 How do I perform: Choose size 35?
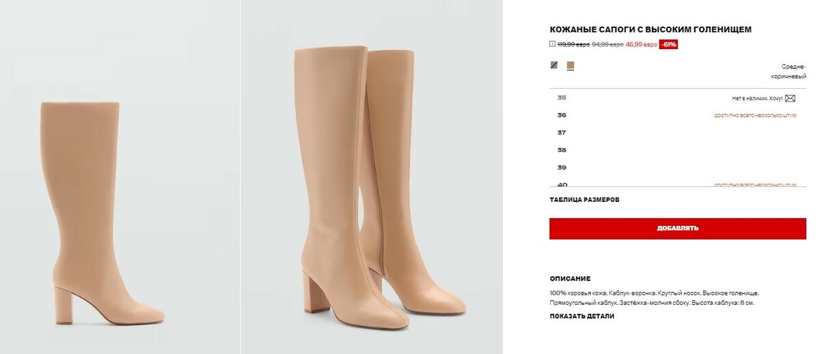(562, 98)
